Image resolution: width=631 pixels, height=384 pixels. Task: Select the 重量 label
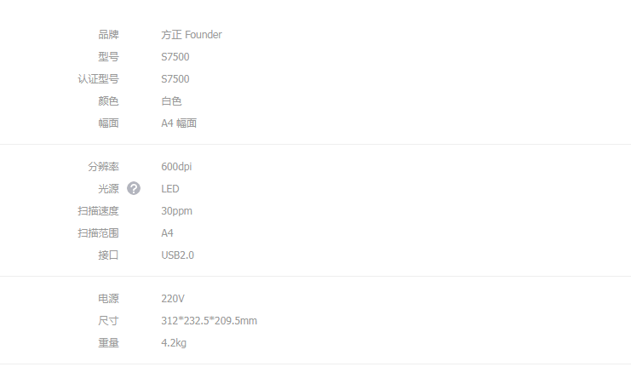click(108, 343)
